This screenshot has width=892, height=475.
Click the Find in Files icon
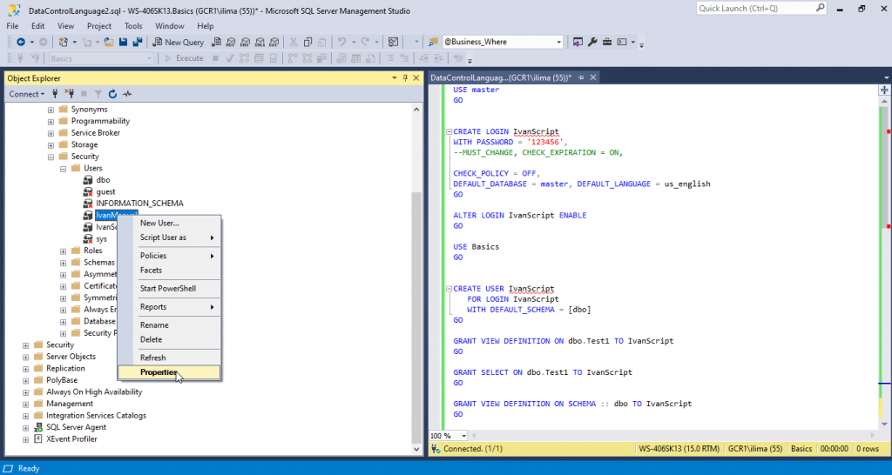[x=434, y=42]
